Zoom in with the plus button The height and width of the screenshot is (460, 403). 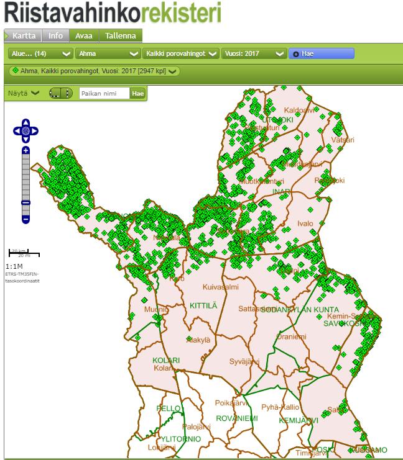tap(26, 150)
